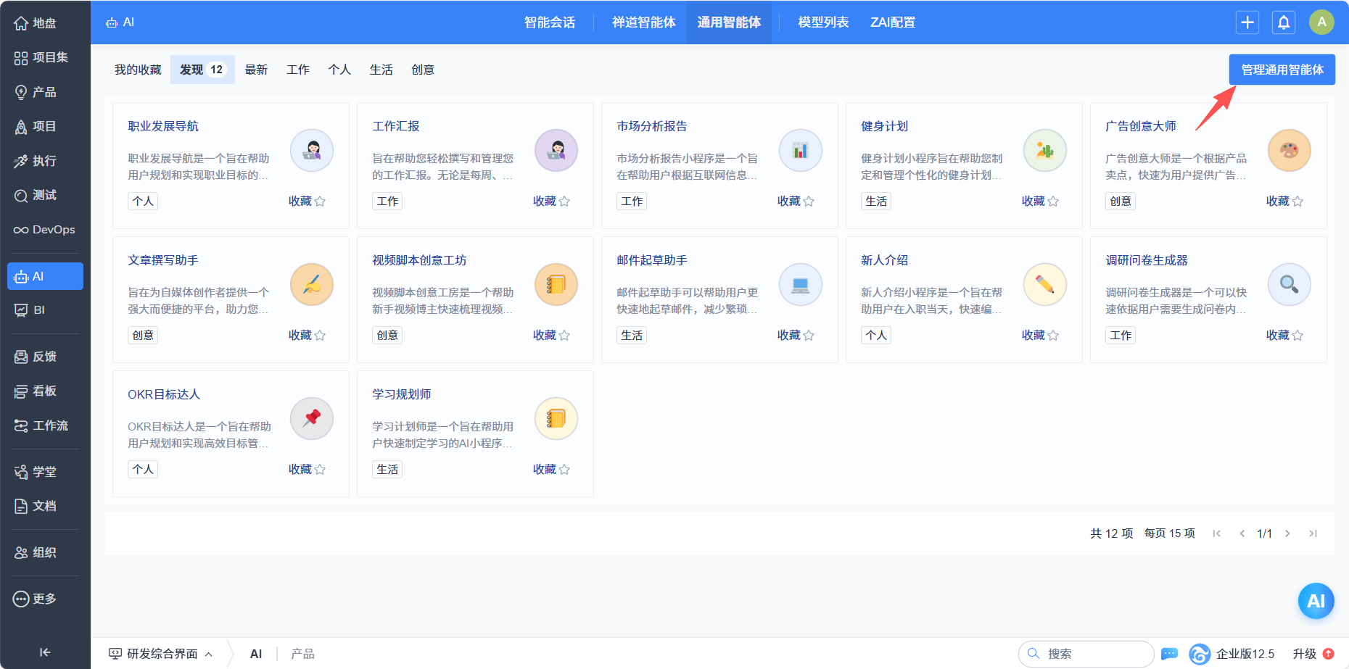1349x669 pixels.
Task: Click the notification bell icon
Action: click(1284, 22)
